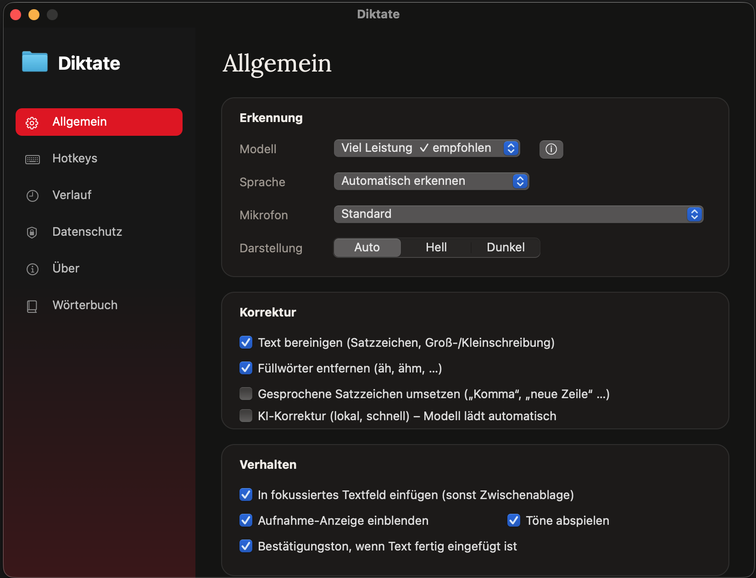Click the blue folder icon in the sidebar header
The image size is (756, 578).
(35, 61)
